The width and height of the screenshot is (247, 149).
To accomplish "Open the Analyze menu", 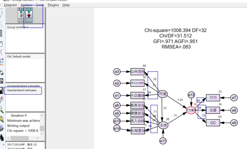I will coord(26,5).
